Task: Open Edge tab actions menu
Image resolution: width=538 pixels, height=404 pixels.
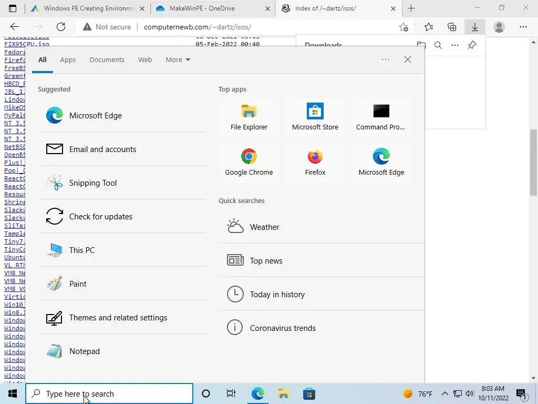Action: click(13, 8)
